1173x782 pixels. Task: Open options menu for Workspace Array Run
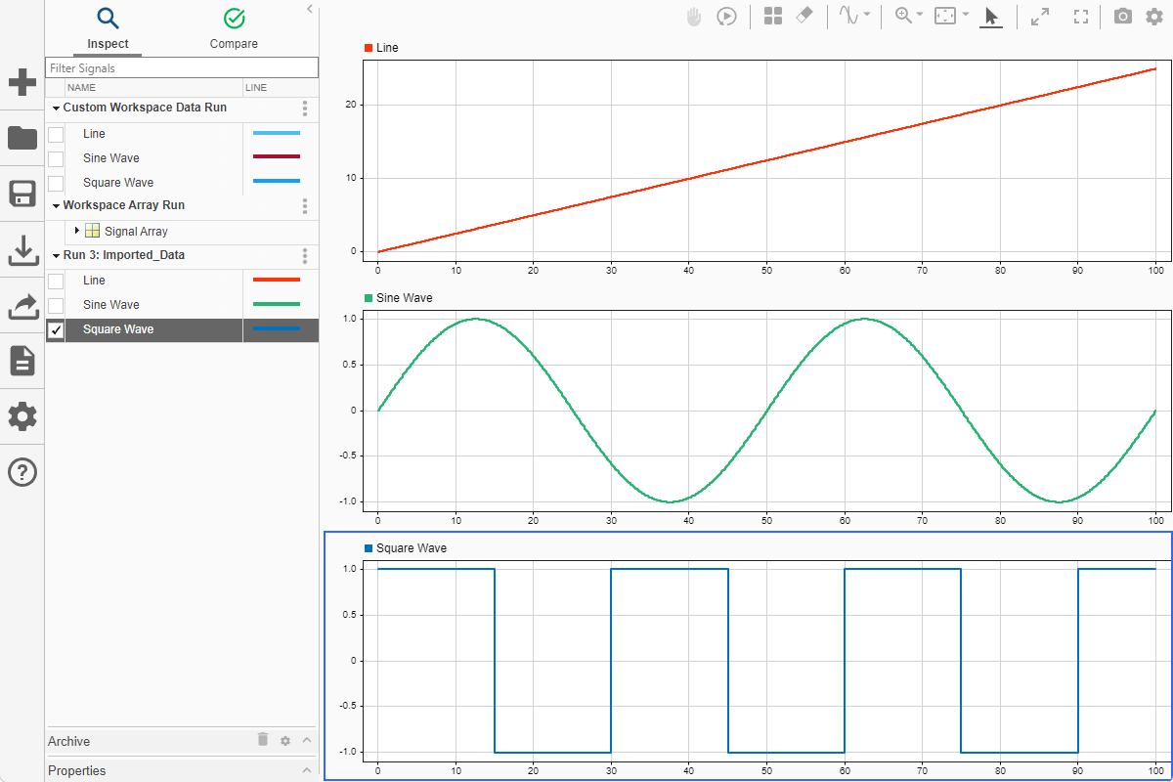pyautogui.click(x=305, y=206)
